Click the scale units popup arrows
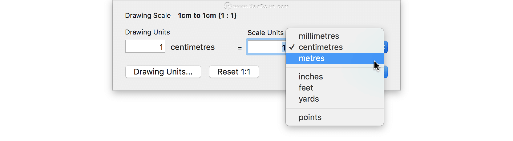Screen dimensions: 513x141 tap(385, 47)
